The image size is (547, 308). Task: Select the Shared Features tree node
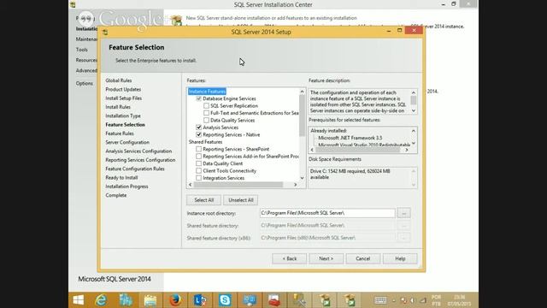tap(205, 142)
